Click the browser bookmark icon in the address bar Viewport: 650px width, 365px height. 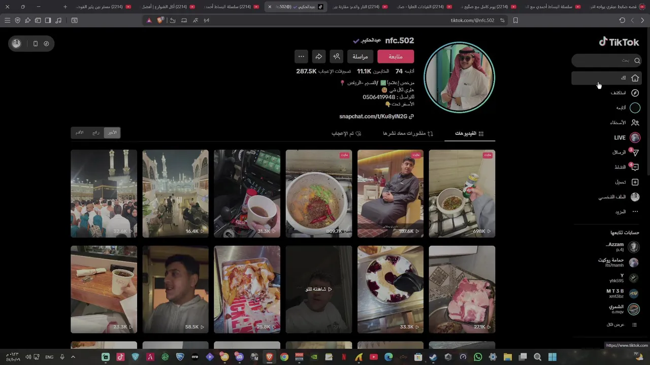coord(515,20)
